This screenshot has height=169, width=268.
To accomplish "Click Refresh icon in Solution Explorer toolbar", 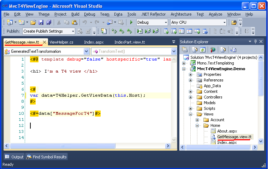I will 203,50.
